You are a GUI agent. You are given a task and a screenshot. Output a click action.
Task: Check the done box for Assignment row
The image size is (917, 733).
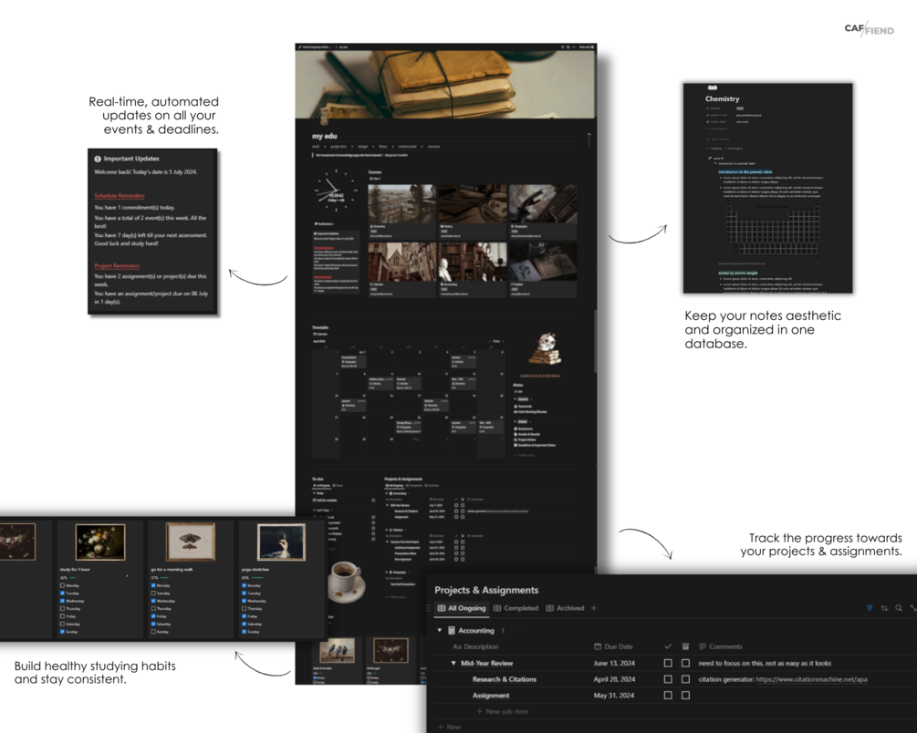coord(668,695)
